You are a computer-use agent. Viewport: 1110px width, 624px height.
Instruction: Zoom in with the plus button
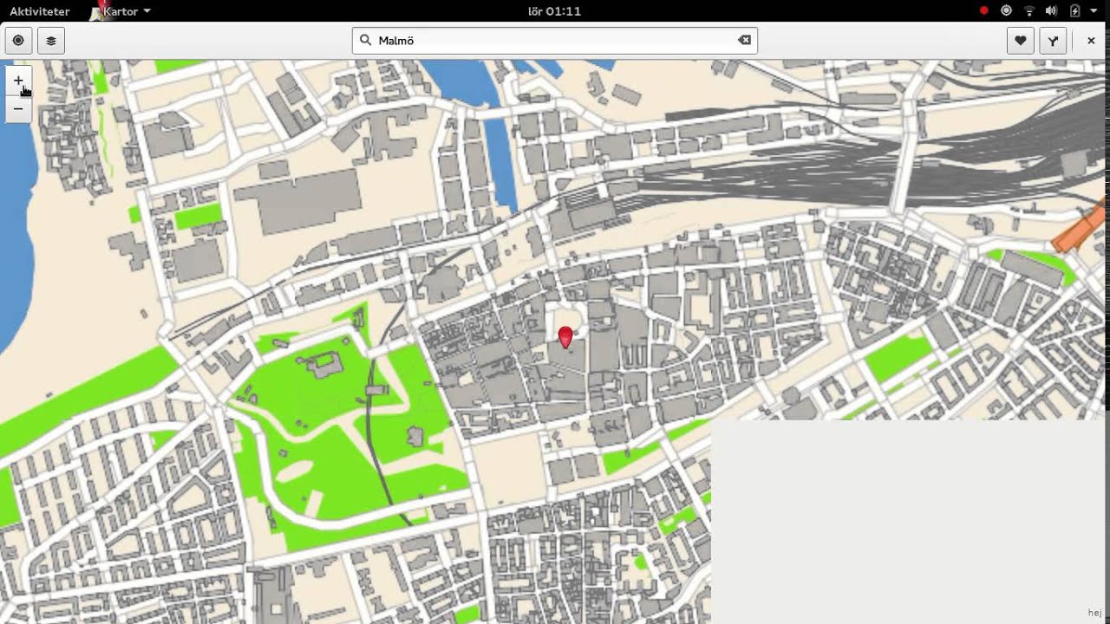tap(18, 81)
